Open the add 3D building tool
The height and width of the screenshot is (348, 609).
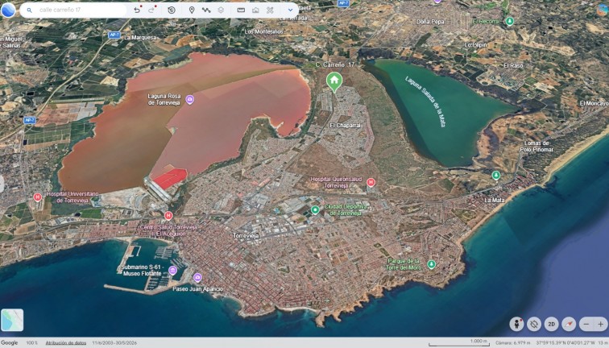tap(255, 10)
